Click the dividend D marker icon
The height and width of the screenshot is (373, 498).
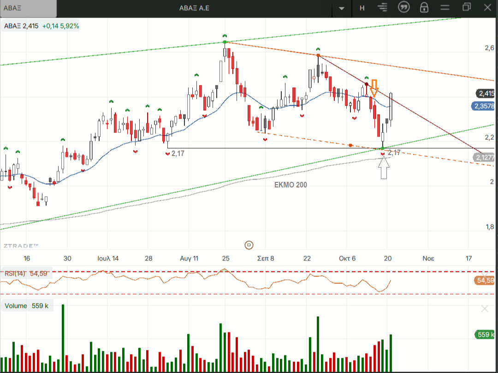[x=249, y=245]
